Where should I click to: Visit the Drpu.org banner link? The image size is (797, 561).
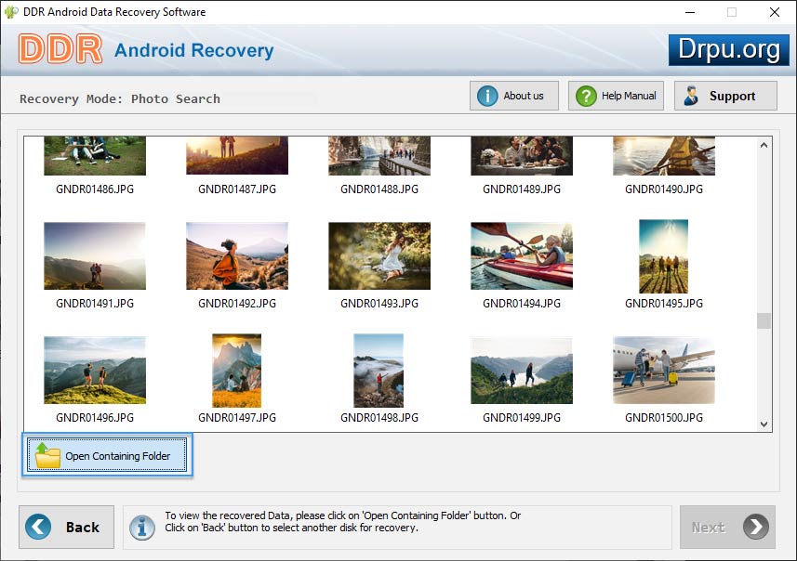(728, 50)
